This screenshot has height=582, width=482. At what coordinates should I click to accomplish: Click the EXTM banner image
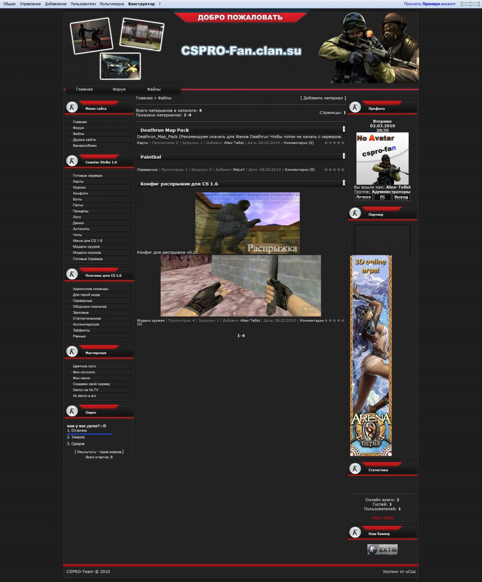coord(382,549)
